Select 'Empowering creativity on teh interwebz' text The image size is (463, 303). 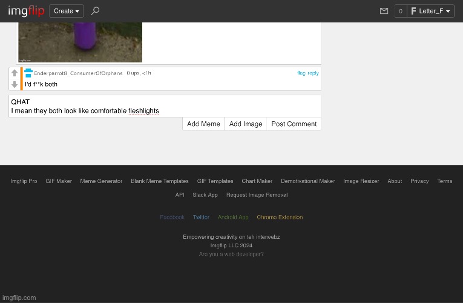pyautogui.click(x=231, y=237)
